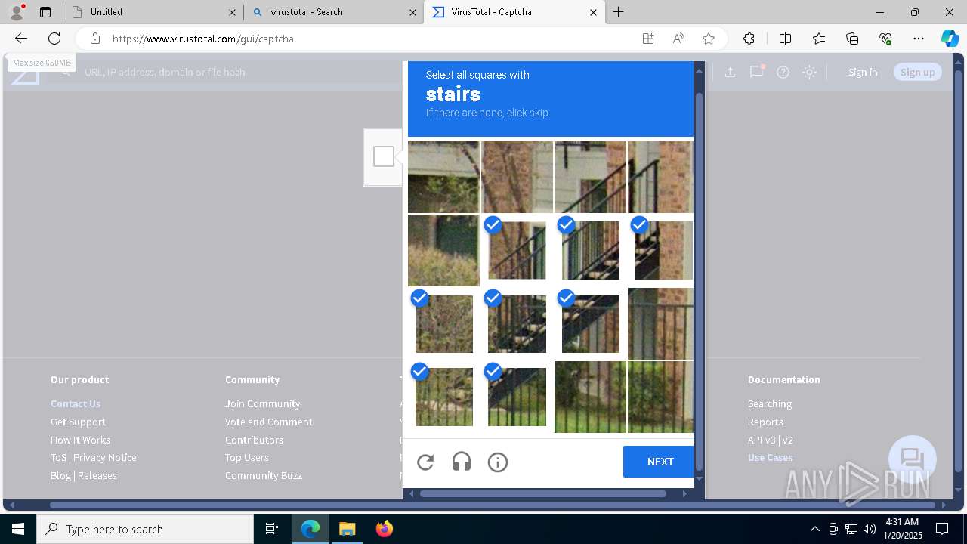967x544 pixels.
Task: Open Use Cases documentation link
Action: click(x=770, y=457)
